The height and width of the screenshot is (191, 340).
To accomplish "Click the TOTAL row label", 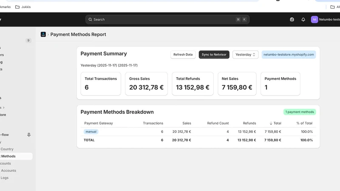I will tap(89, 140).
